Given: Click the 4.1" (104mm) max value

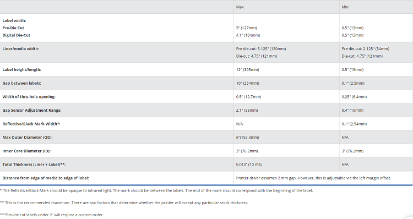Looking at the screenshot, I should (x=248, y=35).
